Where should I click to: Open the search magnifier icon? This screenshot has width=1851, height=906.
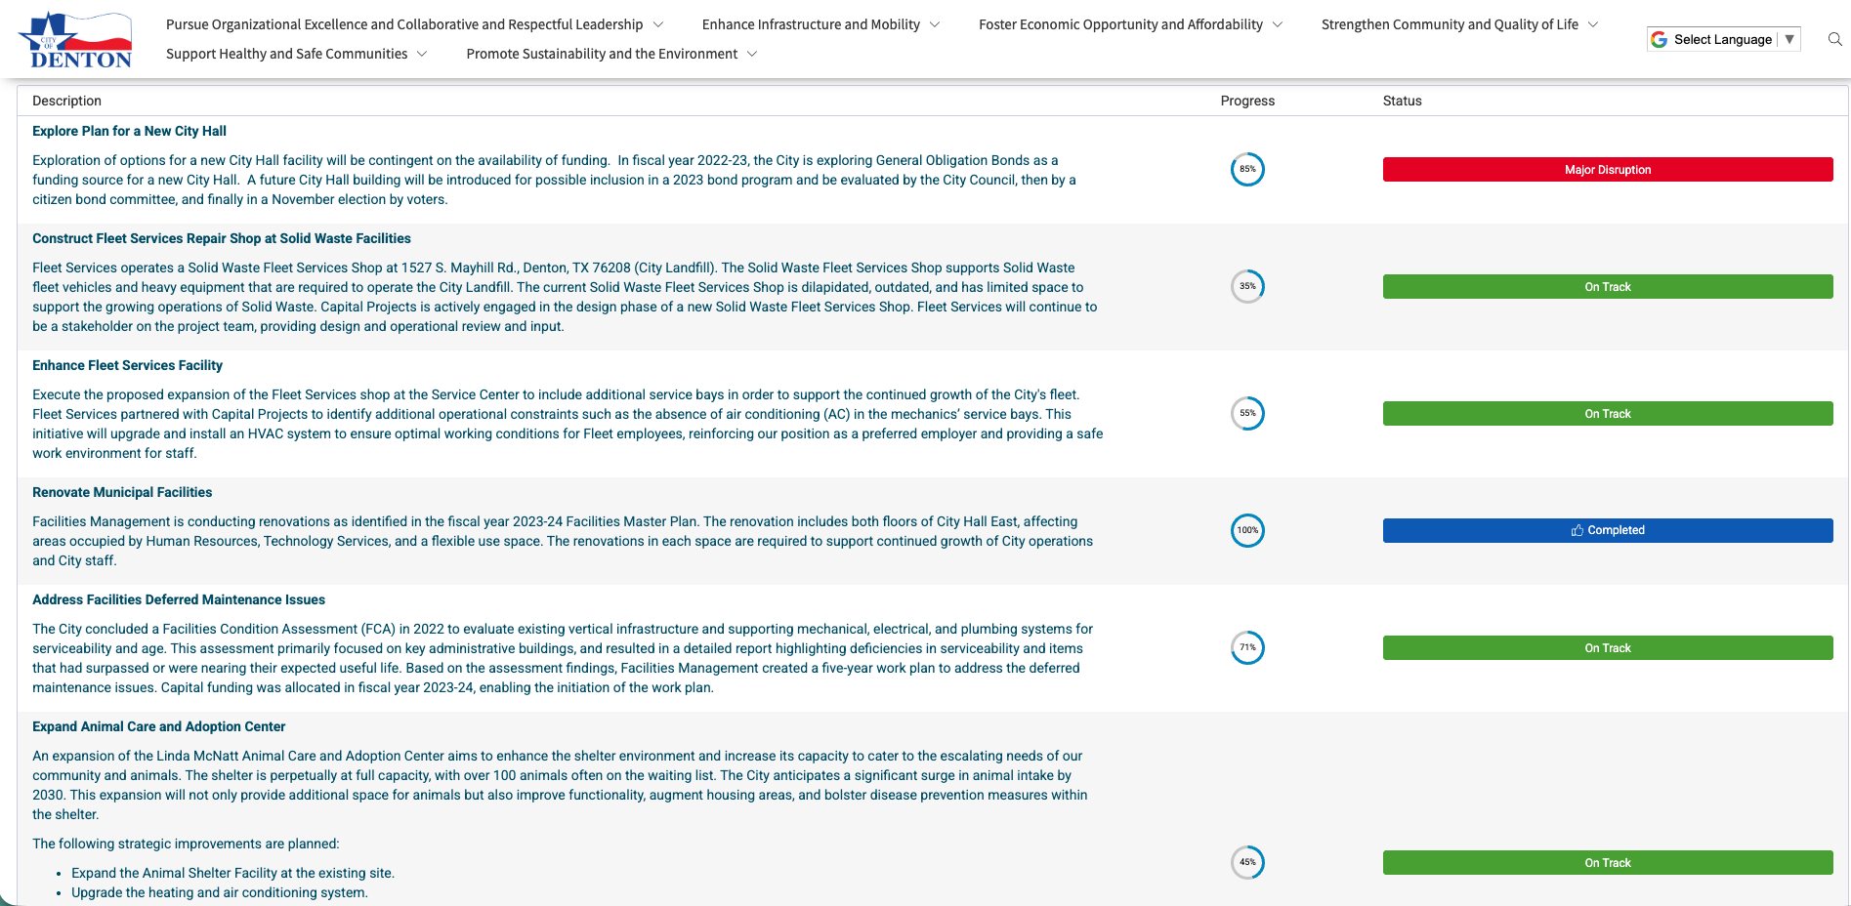click(x=1834, y=39)
